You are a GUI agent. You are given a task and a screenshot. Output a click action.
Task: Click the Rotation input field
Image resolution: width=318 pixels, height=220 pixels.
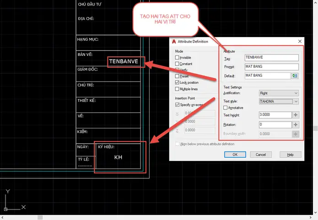(x=275, y=125)
